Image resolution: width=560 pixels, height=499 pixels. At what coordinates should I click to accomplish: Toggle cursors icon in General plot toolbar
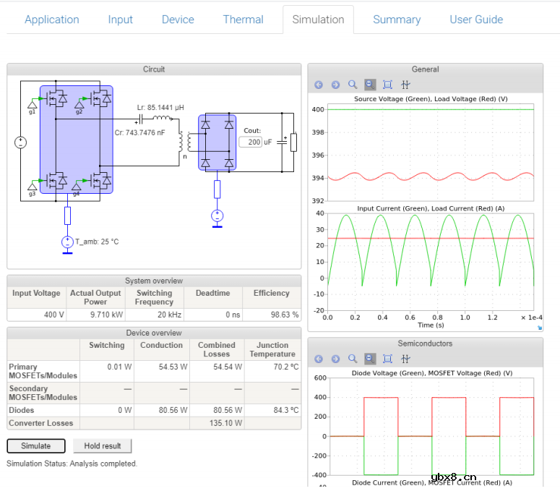pyautogui.click(x=405, y=85)
